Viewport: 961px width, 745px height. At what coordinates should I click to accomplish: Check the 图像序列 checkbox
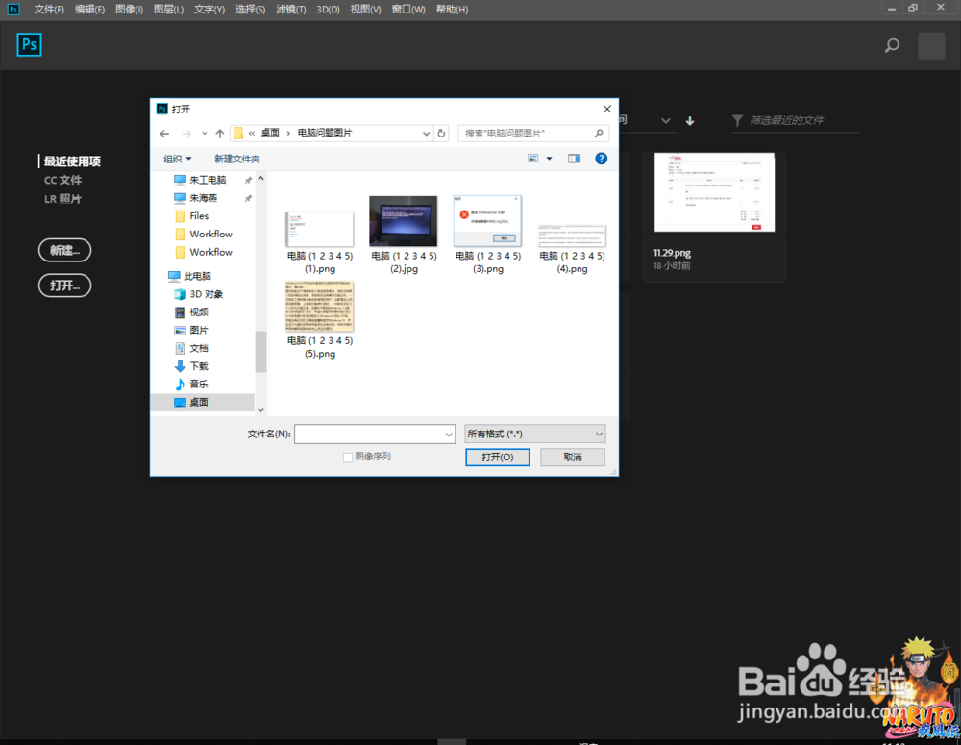[348, 458]
